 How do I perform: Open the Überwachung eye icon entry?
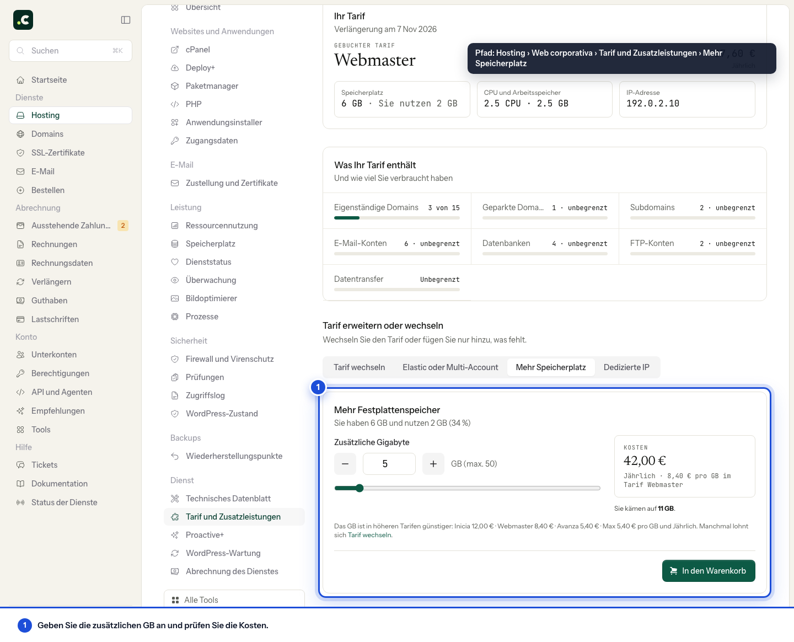tap(175, 280)
